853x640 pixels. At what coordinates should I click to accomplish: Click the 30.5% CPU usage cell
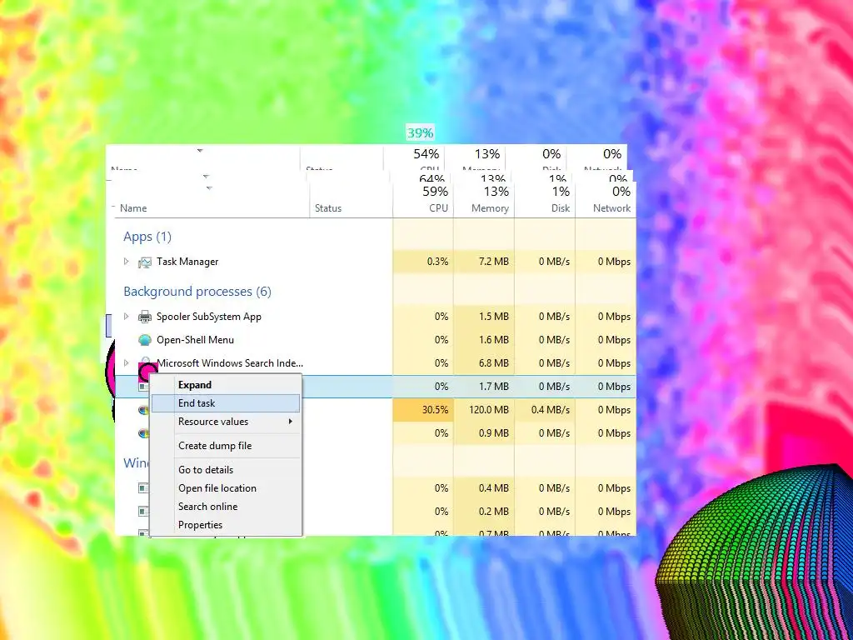[x=423, y=410]
